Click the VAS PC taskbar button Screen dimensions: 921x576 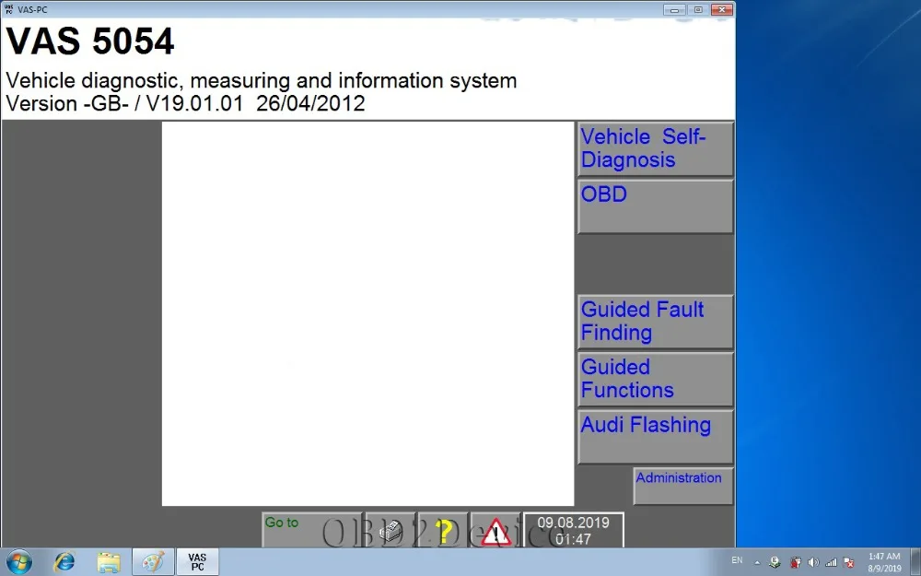pyautogui.click(x=197, y=562)
